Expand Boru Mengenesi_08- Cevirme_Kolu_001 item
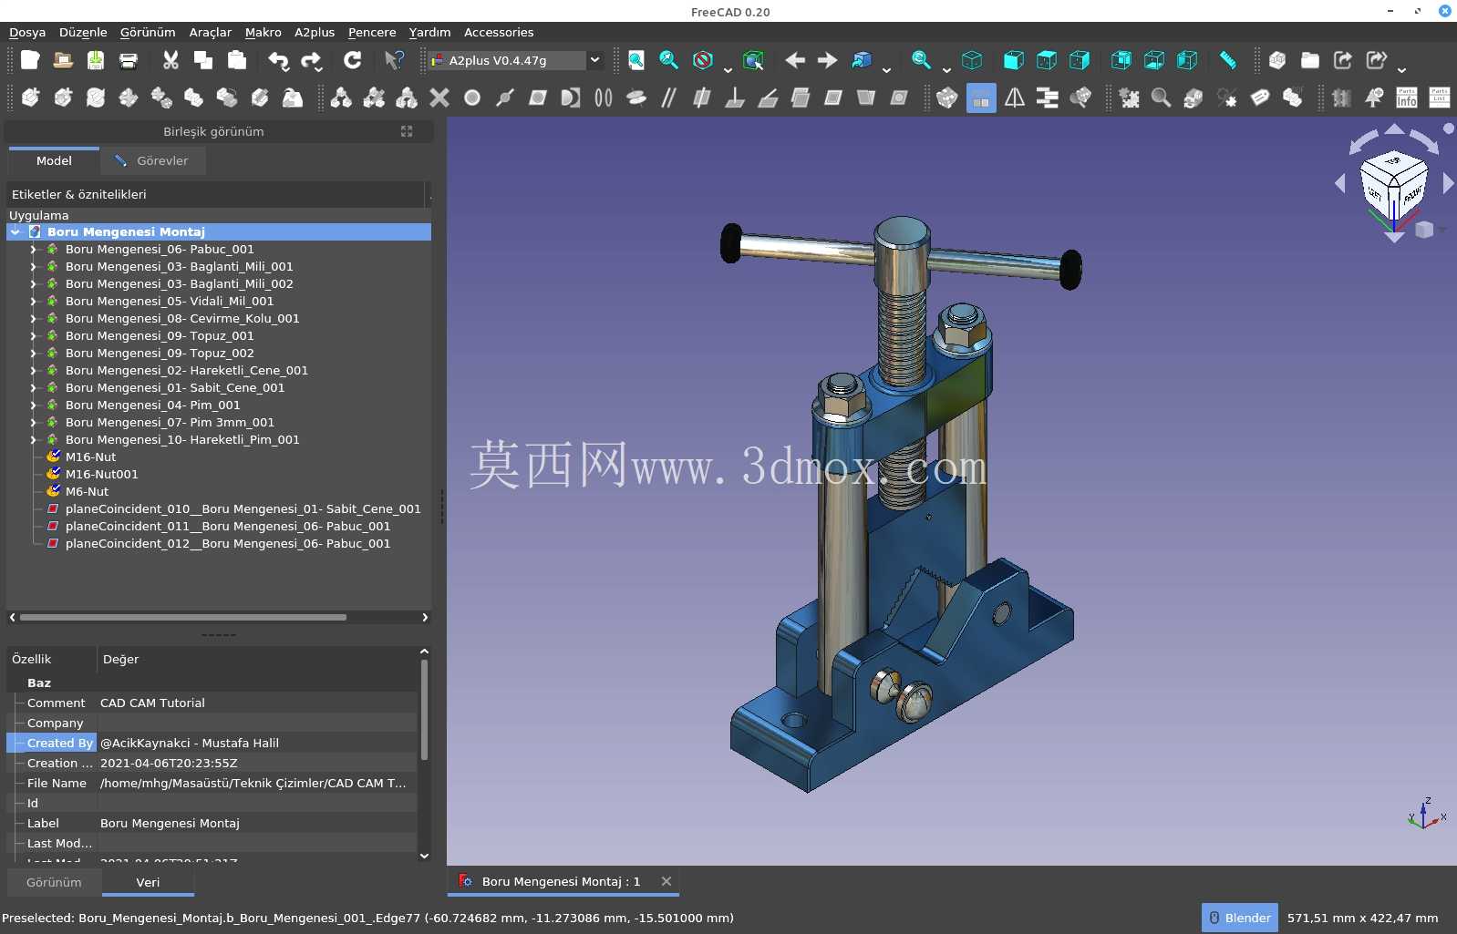Image resolution: width=1457 pixels, height=934 pixels. [x=33, y=318]
